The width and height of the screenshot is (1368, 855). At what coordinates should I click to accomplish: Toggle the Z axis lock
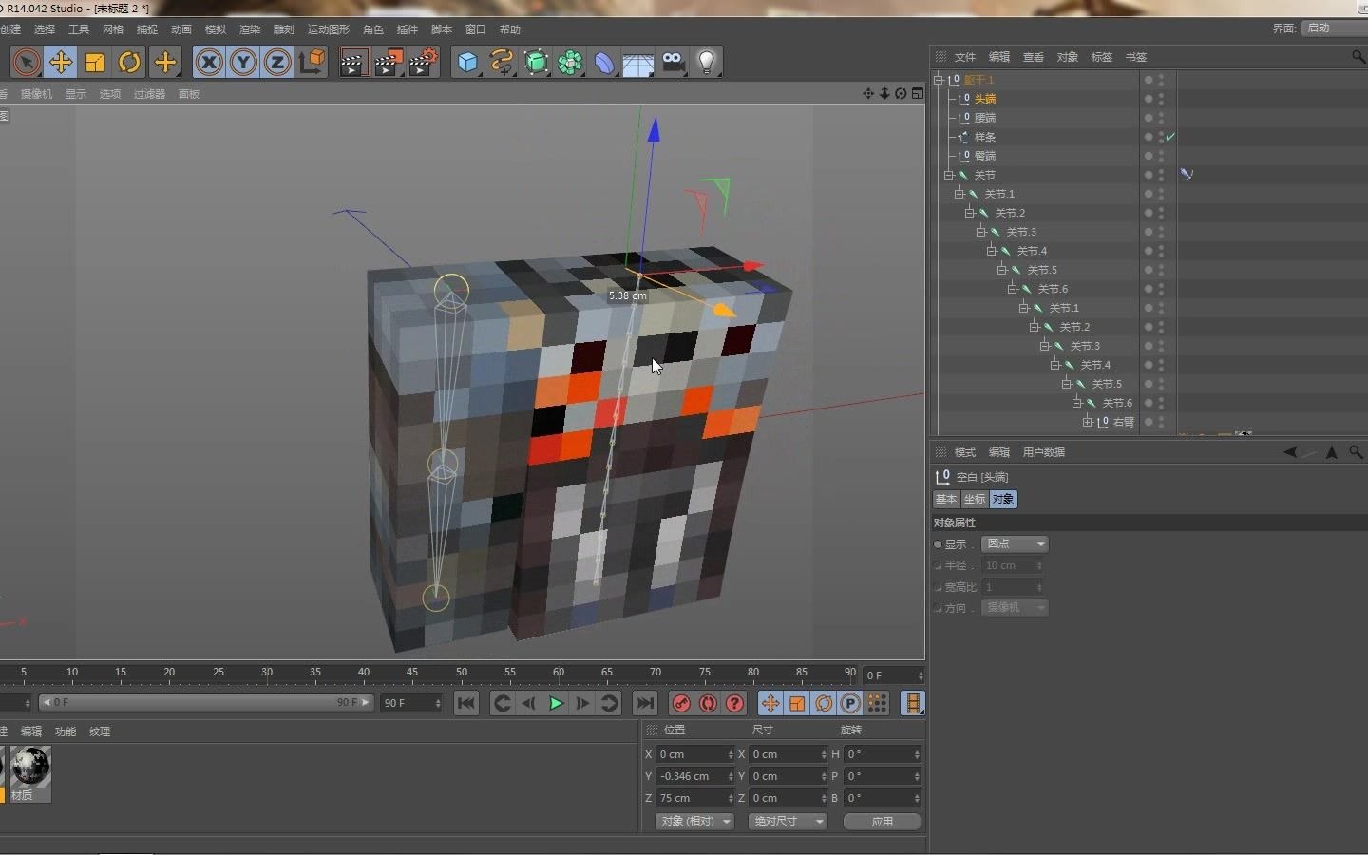pos(277,63)
